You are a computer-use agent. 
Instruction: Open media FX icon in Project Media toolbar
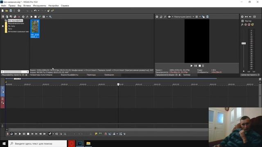point(27,17)
